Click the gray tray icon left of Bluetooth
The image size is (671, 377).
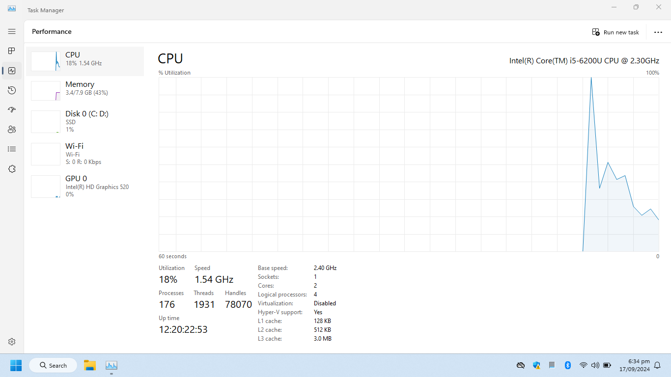click(552, 365)
